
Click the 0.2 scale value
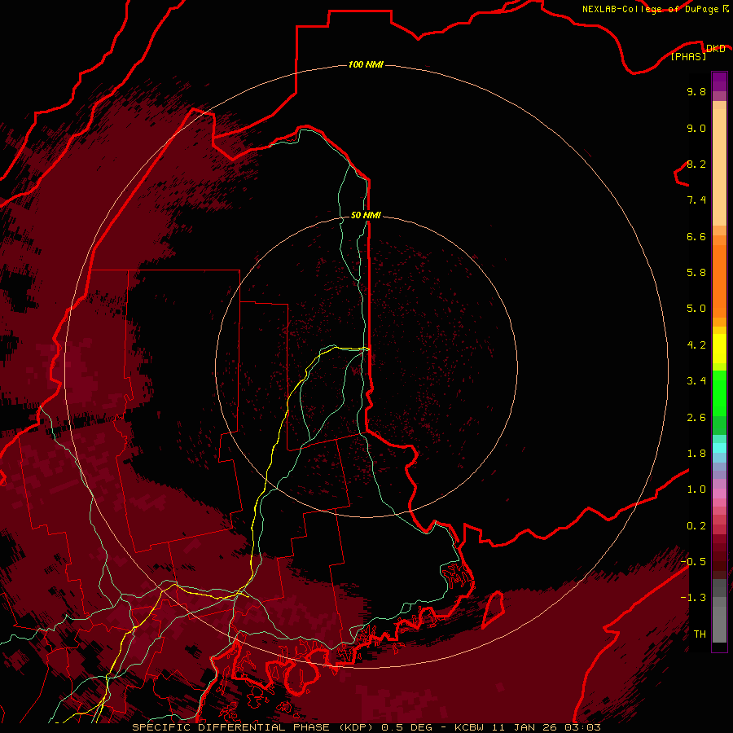point(696,526)
